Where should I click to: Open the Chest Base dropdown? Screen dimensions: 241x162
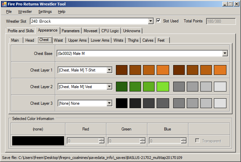click(225, 54)
